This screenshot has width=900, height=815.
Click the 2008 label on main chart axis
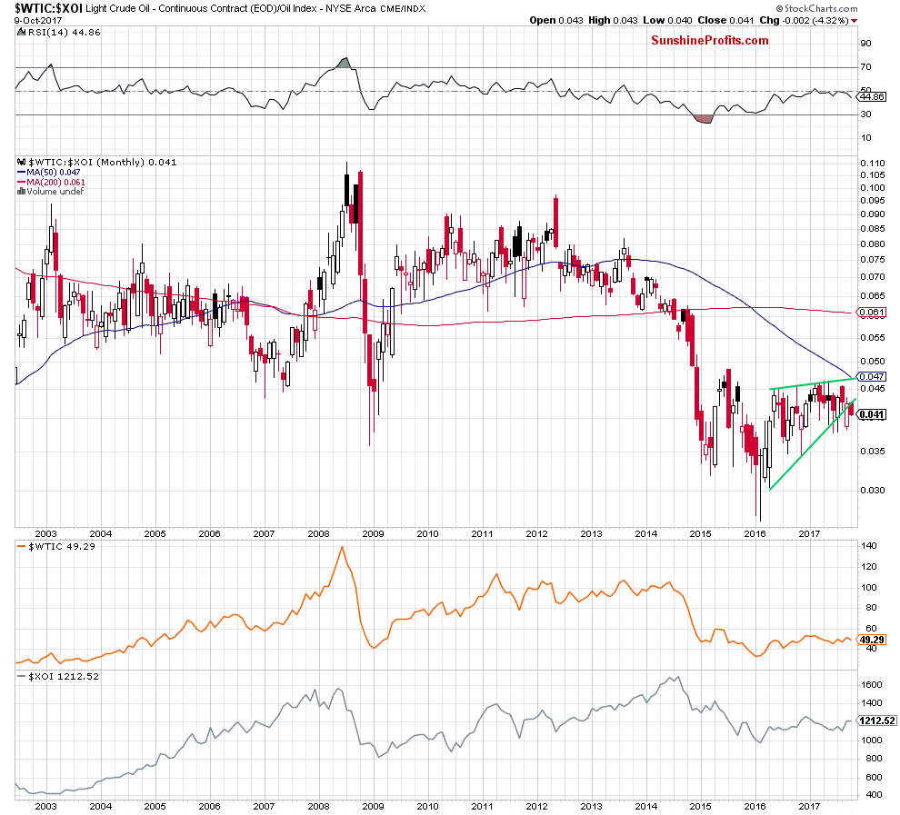click(x=318, y=533)
